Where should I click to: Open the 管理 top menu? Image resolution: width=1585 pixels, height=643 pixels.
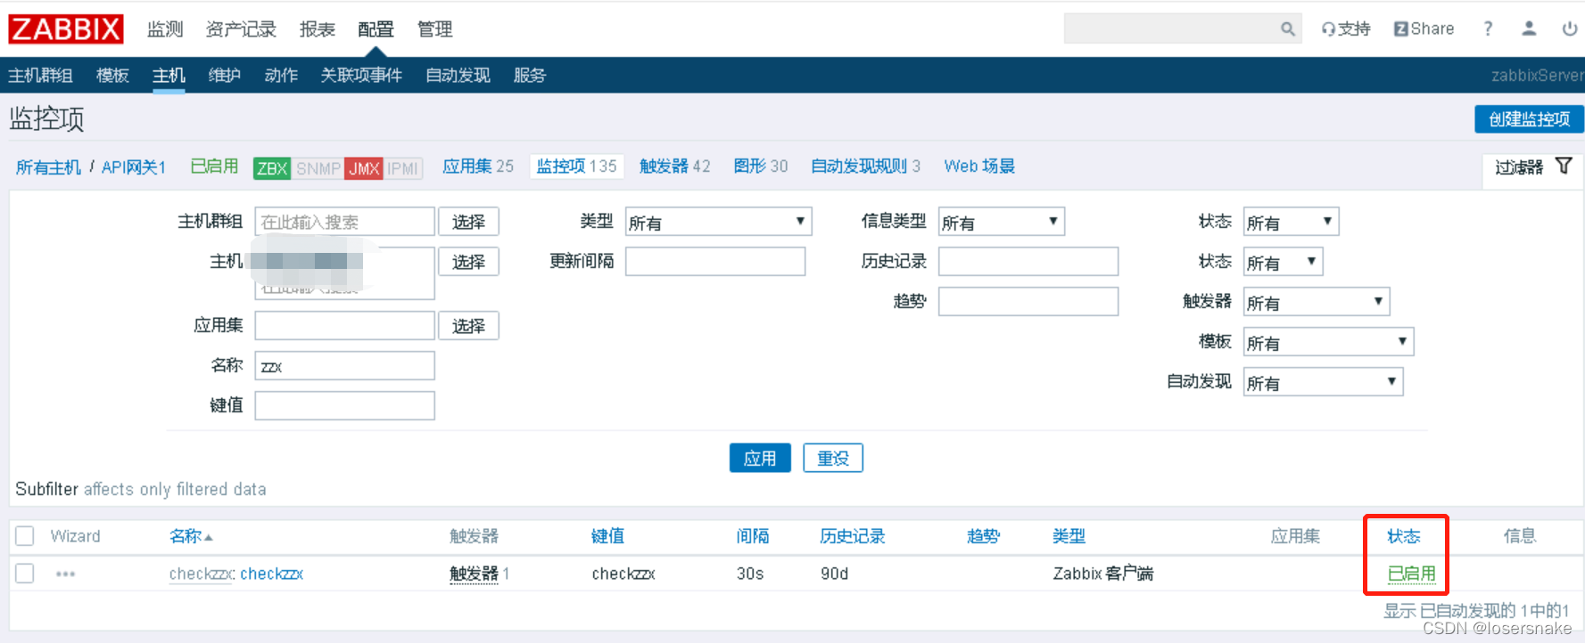[x=434, y=29]
